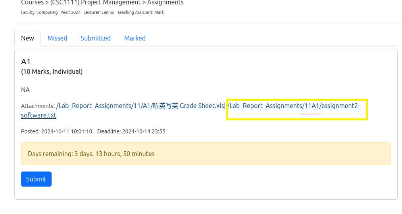The image size is (402, 214).
Task: Click the Faculty: Computing label
Action: click(39, 13)
